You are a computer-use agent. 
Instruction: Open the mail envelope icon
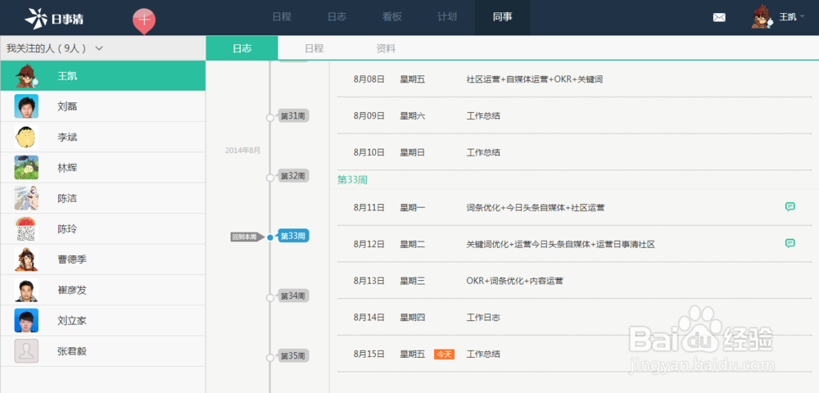pyautogui.click(x=719, y=17)
